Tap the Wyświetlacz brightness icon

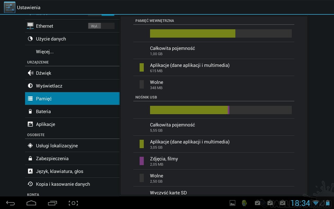click(x=30, y=86)
